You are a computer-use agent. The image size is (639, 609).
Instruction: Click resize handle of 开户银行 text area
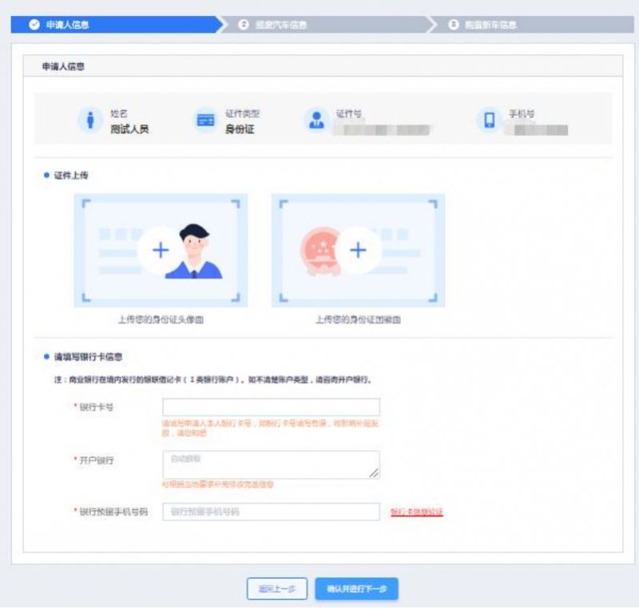pyautogui.click(x=375, y=475)
